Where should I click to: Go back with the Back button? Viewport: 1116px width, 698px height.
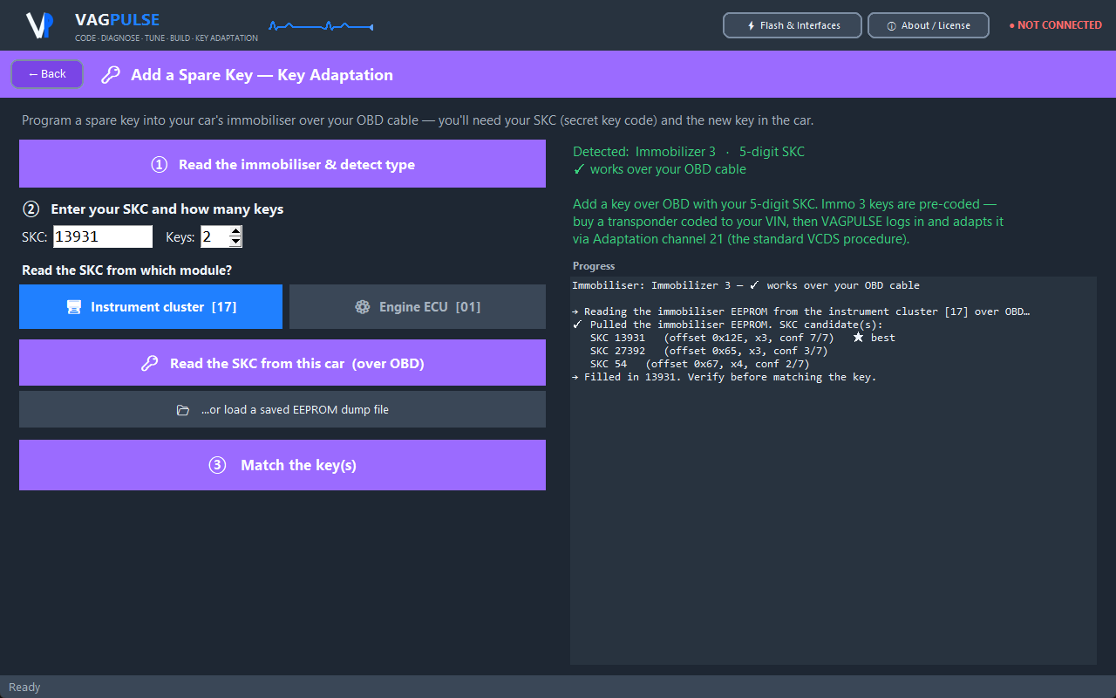point(47,74)
